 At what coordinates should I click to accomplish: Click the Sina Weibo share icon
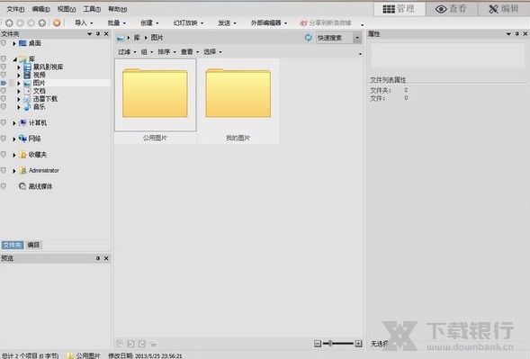pyautogui.click(x=303, y=23)
